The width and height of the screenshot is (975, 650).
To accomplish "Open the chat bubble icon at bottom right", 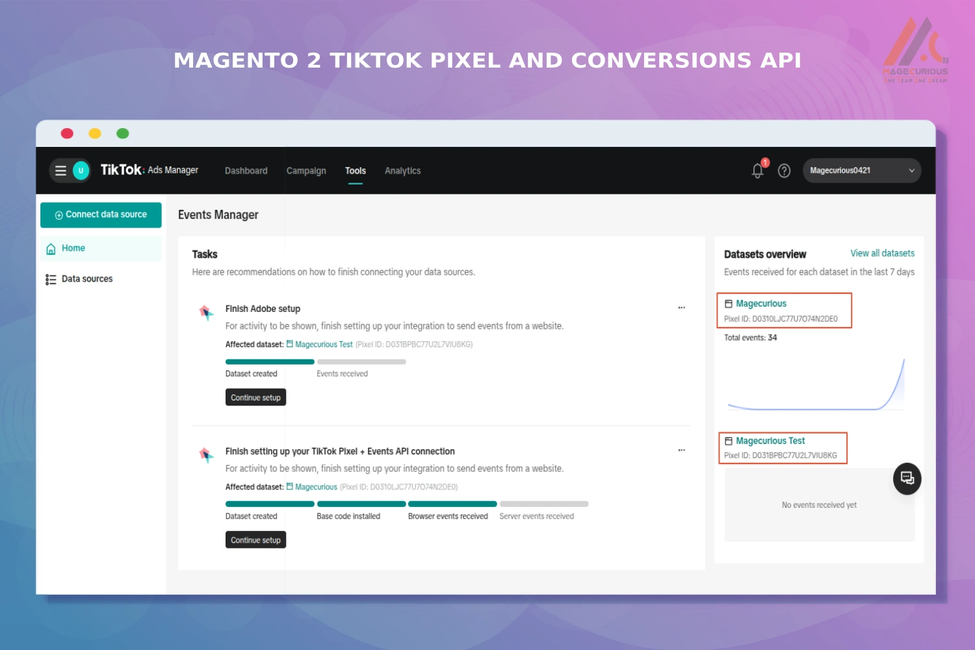I will point(907,479).
